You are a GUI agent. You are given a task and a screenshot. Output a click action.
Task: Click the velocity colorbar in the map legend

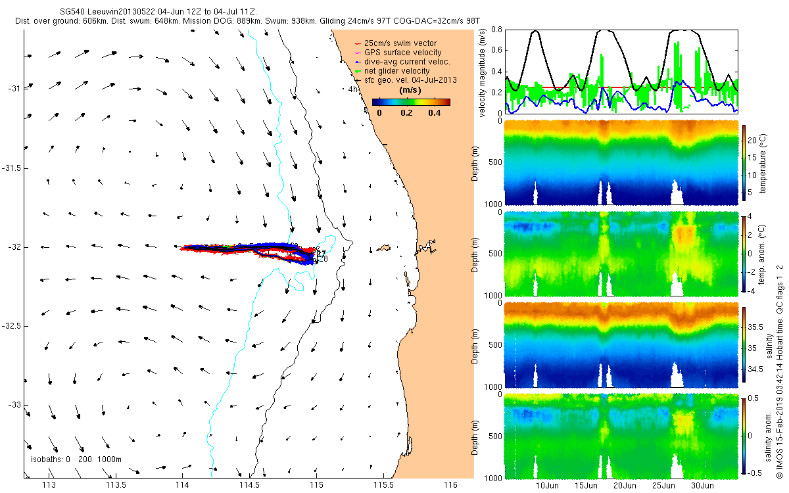(411, 102)
